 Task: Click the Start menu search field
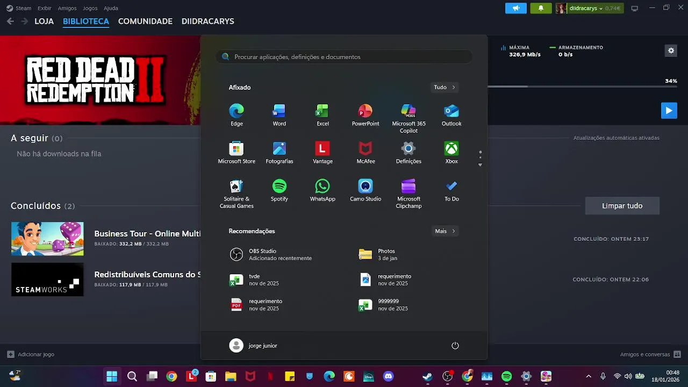[344, 56]
